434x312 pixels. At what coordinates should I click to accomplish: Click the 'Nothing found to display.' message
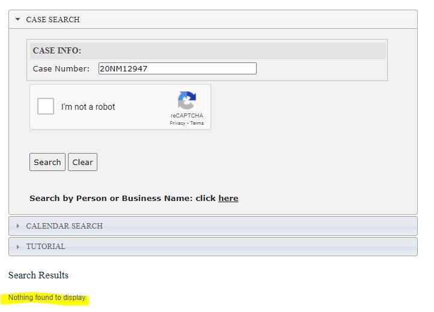pos(47,298)
